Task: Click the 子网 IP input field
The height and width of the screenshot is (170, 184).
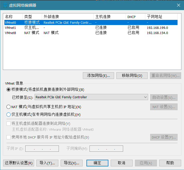Action: pos(42,149)
